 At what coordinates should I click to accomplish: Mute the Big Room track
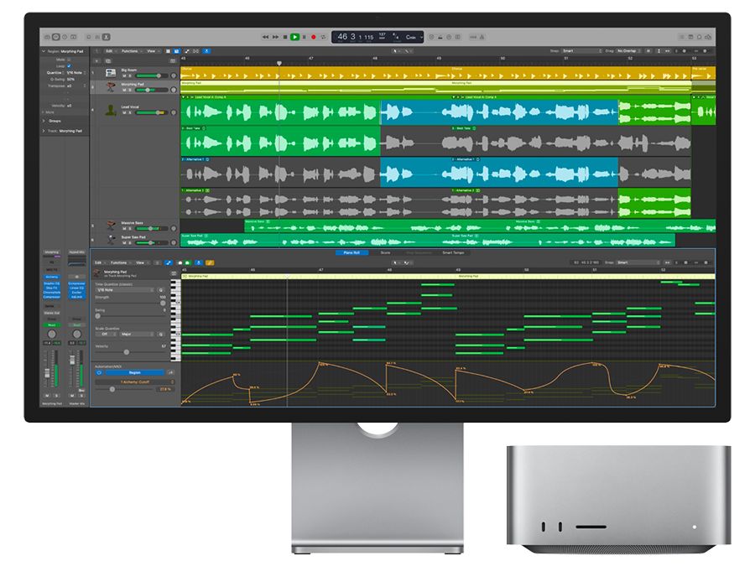124,76
